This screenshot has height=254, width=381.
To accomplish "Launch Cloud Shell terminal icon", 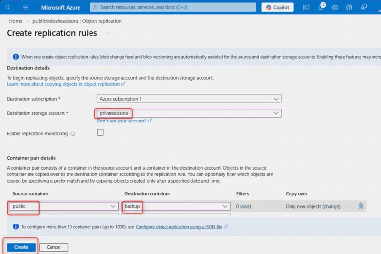I will tap(306, 8).
